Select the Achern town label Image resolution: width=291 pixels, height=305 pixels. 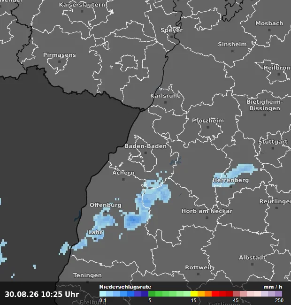pyautogui.click(x=123, y=173)
